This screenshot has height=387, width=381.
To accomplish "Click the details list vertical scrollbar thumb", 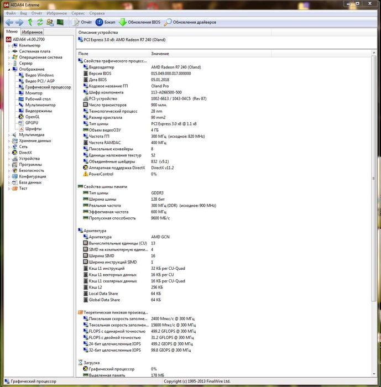I will tap(374, 178).
